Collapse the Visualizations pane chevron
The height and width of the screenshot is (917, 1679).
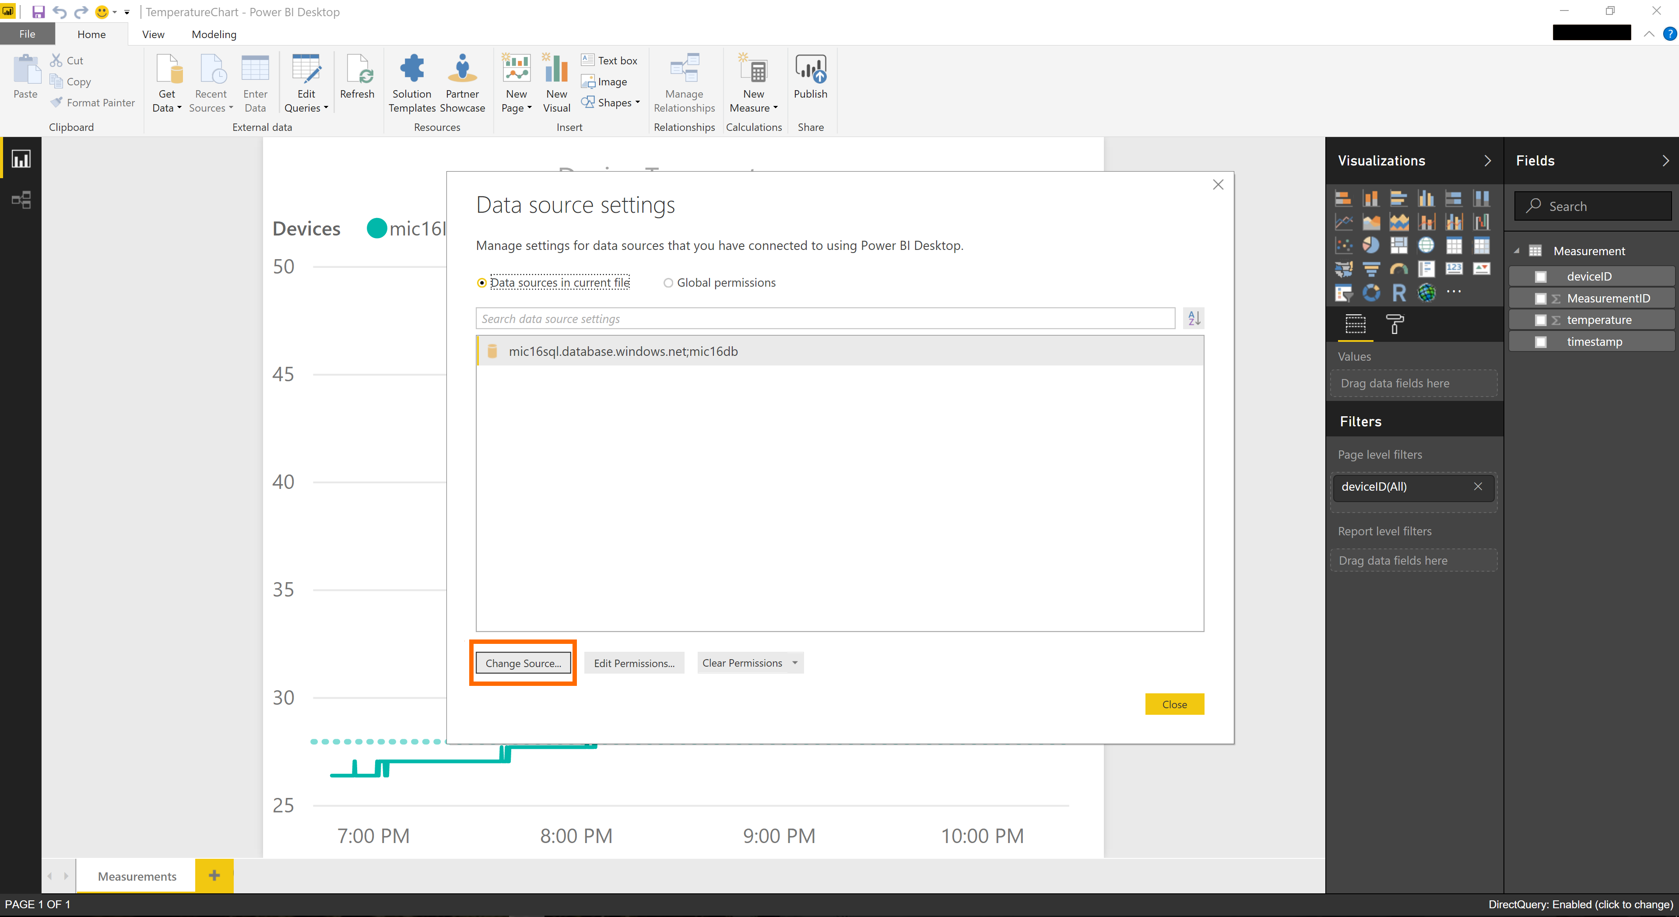coord(1487,161)
